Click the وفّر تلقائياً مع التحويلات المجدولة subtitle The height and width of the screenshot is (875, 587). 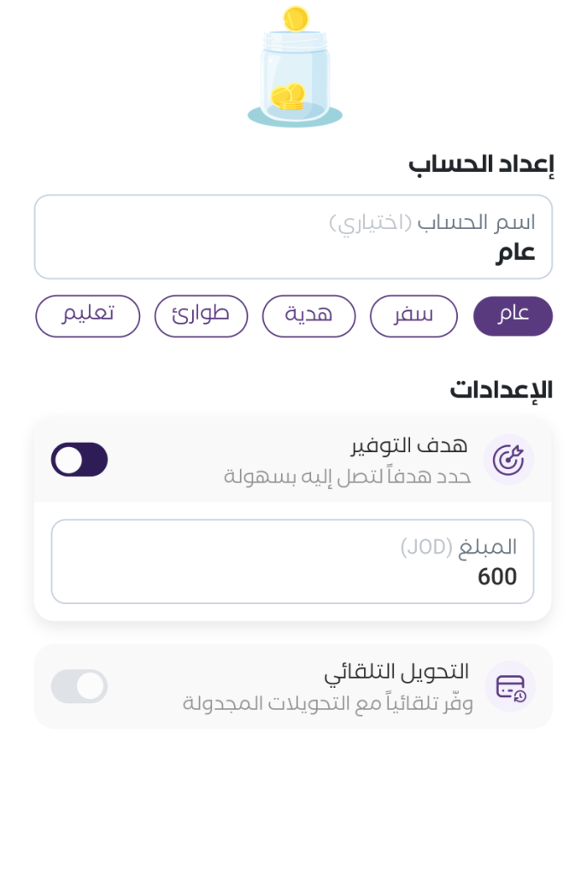tap(327, 703)
